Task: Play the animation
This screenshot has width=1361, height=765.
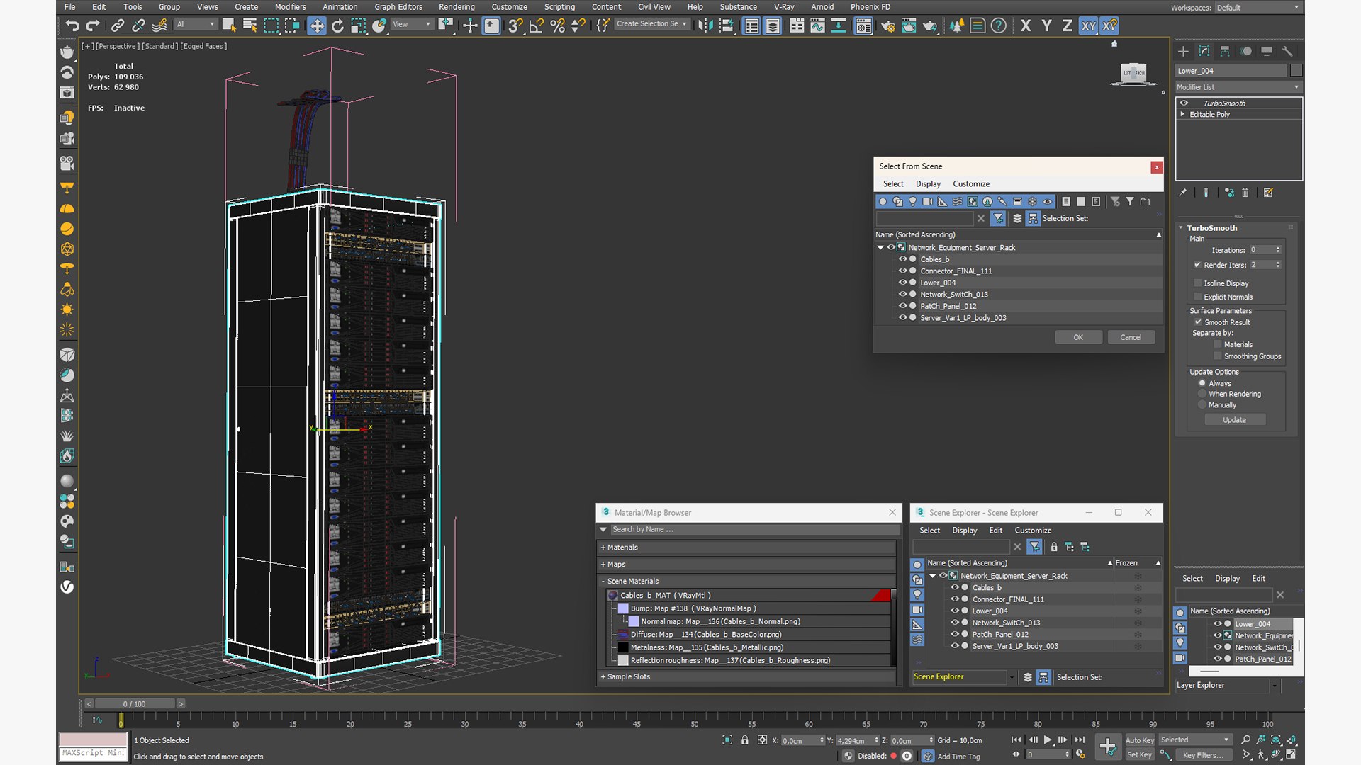Action: coord(1048,739)
